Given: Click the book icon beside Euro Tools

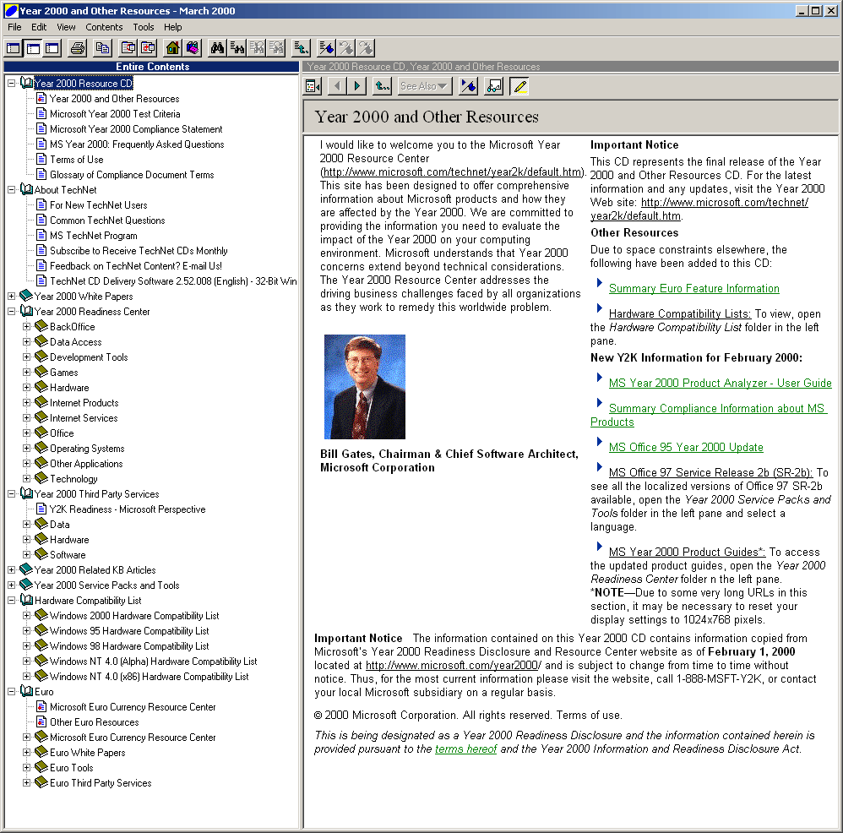Looking at the screenshot, I should [x=41, y=767].
